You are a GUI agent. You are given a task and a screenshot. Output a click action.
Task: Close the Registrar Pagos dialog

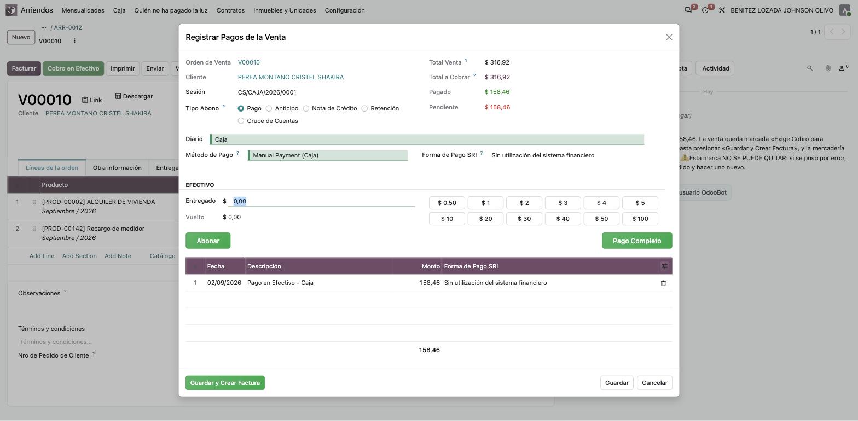(669, 37)
